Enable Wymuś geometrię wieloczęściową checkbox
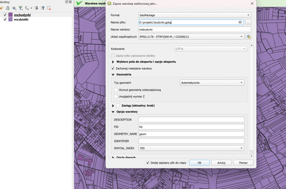The width and height of the screenshot is (286, 189). coord(116,90)
